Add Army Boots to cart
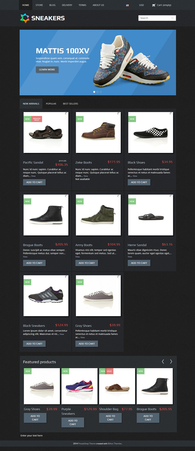 [86, 263]
